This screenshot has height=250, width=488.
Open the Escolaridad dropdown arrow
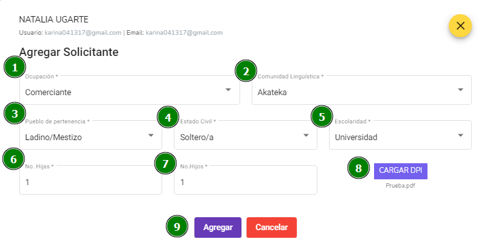460,135
